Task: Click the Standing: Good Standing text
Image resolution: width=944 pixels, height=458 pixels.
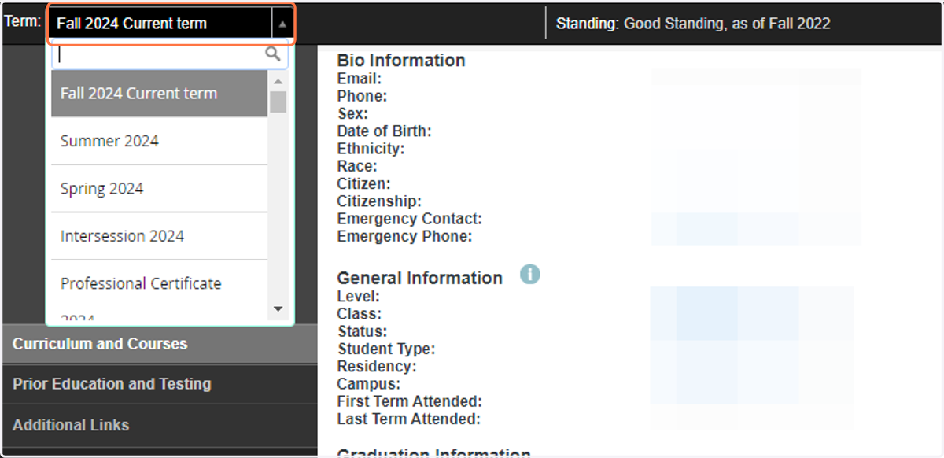Action: (693, 24)
